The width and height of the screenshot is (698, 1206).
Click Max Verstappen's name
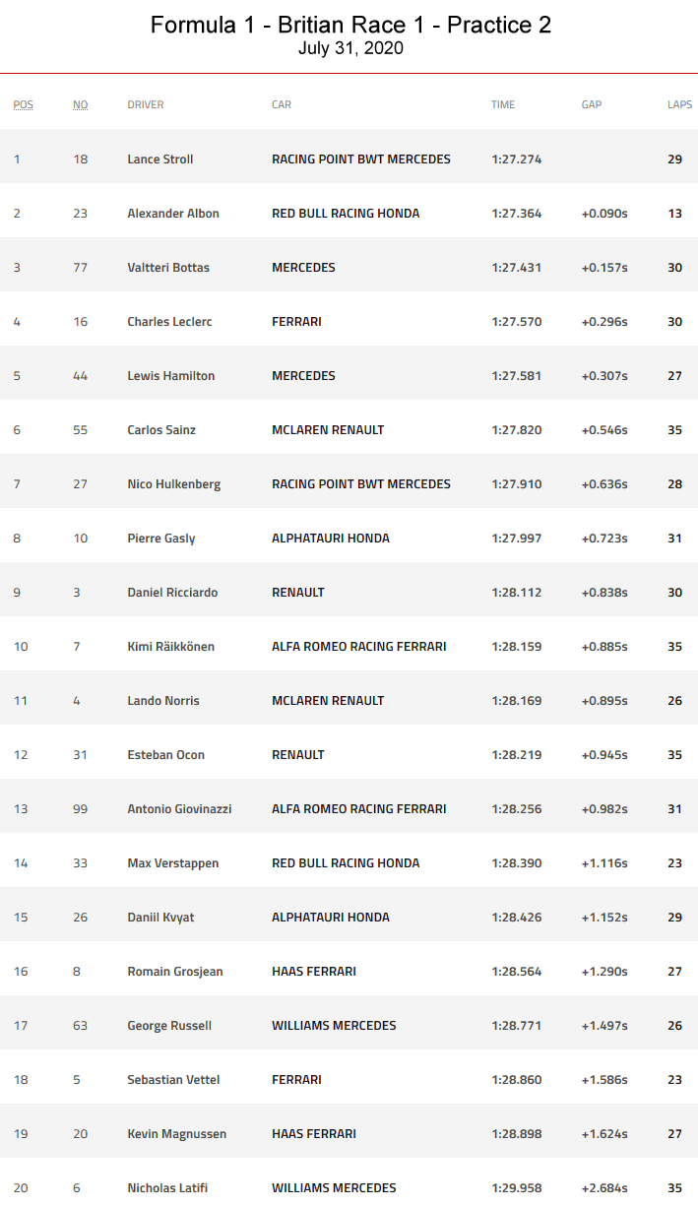click(x=173, y=863)
